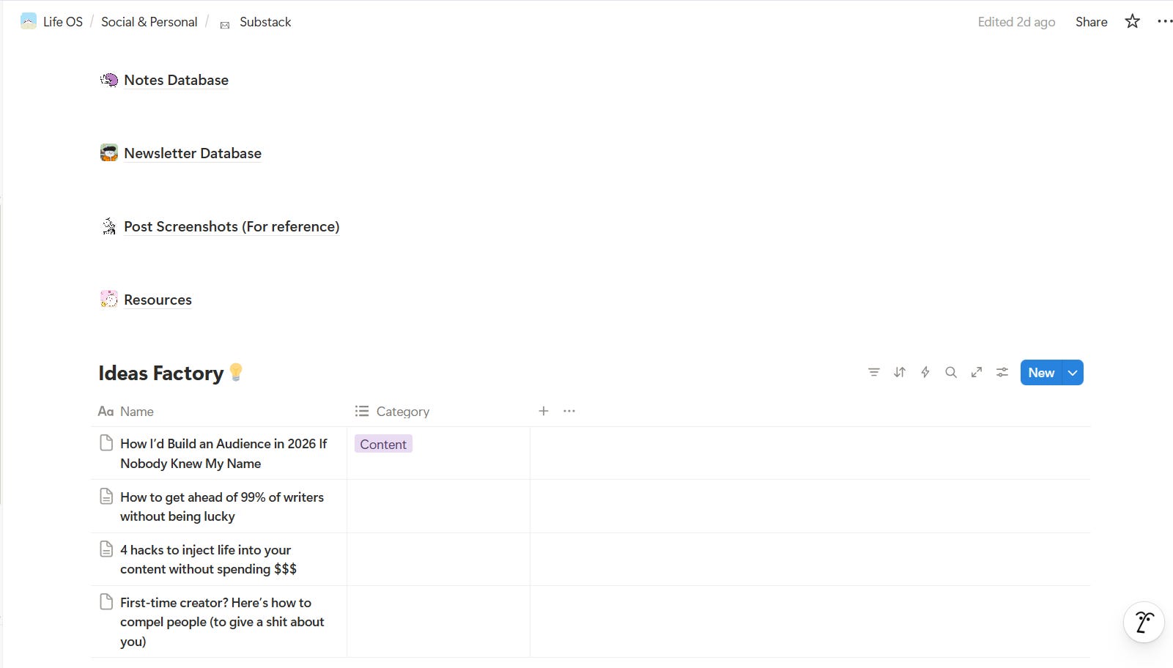Open the Newsletter Database link

[x=193, y=153]
